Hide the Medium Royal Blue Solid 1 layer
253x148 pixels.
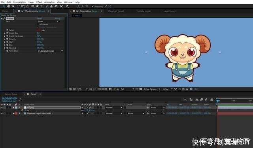click(x=2, y=113)
